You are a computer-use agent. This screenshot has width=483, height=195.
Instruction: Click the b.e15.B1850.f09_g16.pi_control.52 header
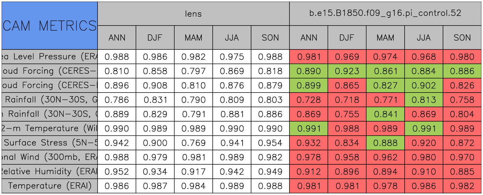pos(385,13)
